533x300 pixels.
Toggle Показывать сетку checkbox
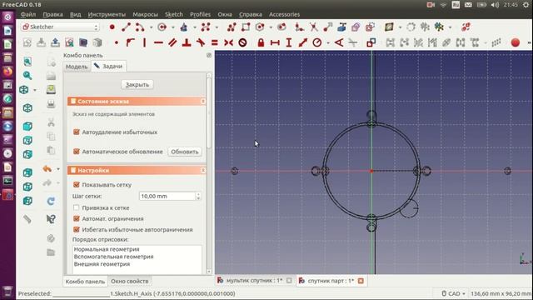pos(77,185)
